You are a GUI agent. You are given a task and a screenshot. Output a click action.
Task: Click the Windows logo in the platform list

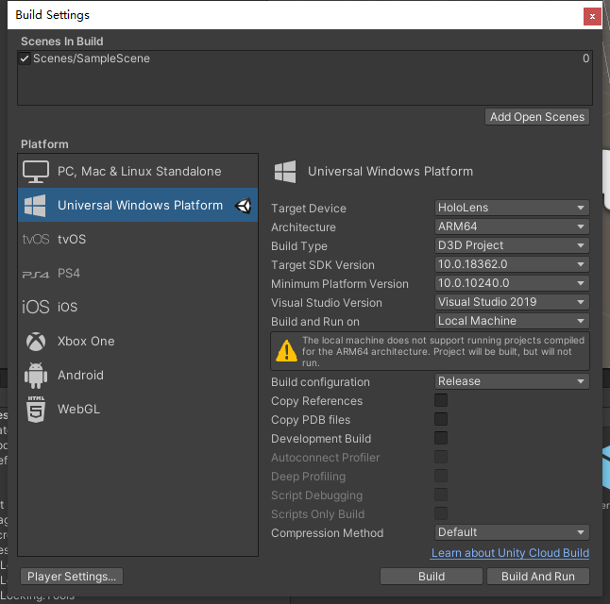click(35, 206)
